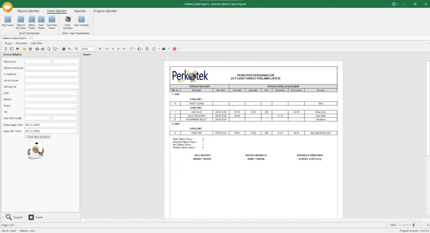
Task: Click the Sorgula button
Action: point(14,217)
